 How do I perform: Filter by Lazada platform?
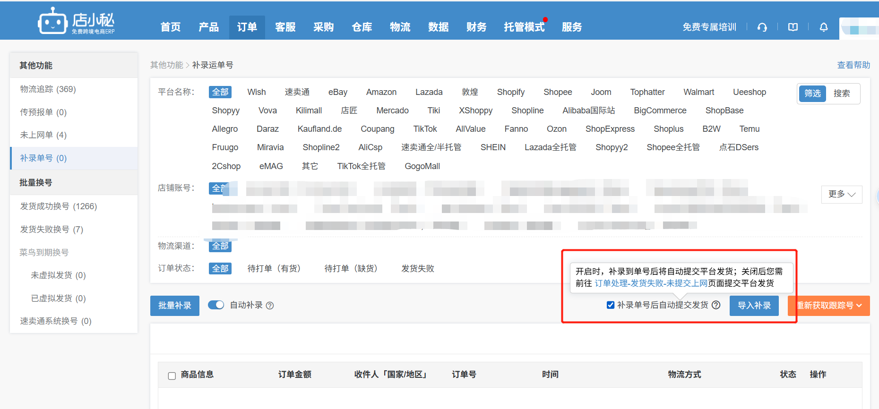[429, 92]
